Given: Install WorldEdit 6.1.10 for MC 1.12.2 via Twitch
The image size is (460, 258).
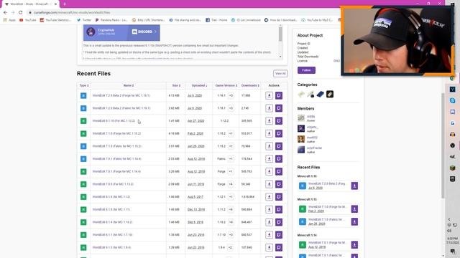Looking at the screenshot, I should pos(279,121).
